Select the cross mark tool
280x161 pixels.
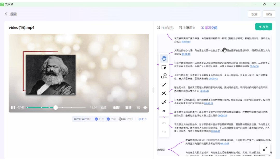(164, 93)
